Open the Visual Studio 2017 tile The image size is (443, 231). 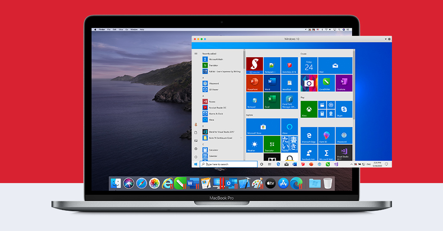tap(344, 152)
